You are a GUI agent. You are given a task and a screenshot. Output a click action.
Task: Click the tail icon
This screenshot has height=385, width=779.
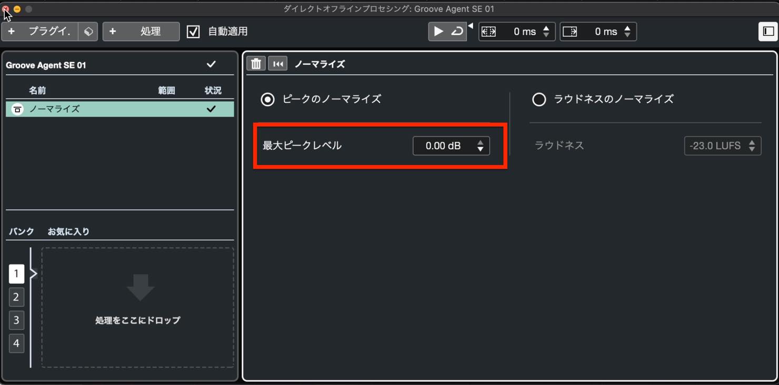pos(570,32)
